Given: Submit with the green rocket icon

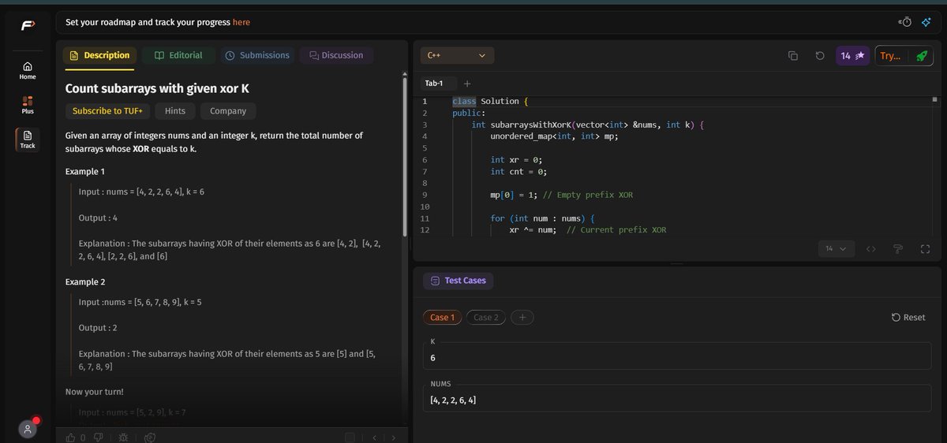Looking at the screenshot, I should pos(921,56).
